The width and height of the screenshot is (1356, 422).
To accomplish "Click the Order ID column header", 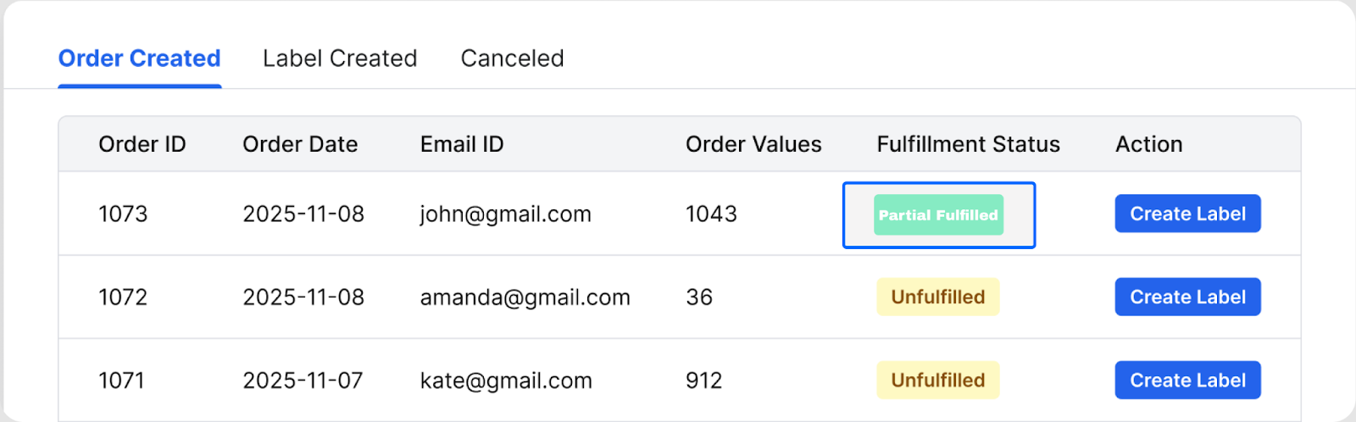I will coord(142,144).
